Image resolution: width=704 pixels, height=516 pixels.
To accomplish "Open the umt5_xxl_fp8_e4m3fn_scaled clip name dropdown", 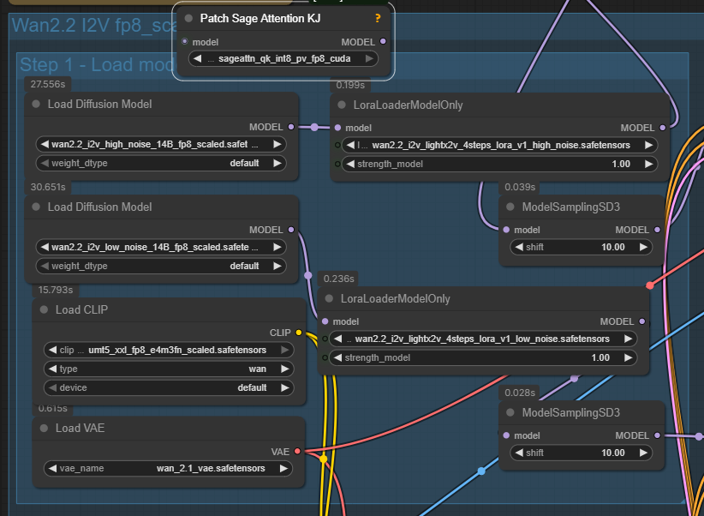I will click(169, 350).
